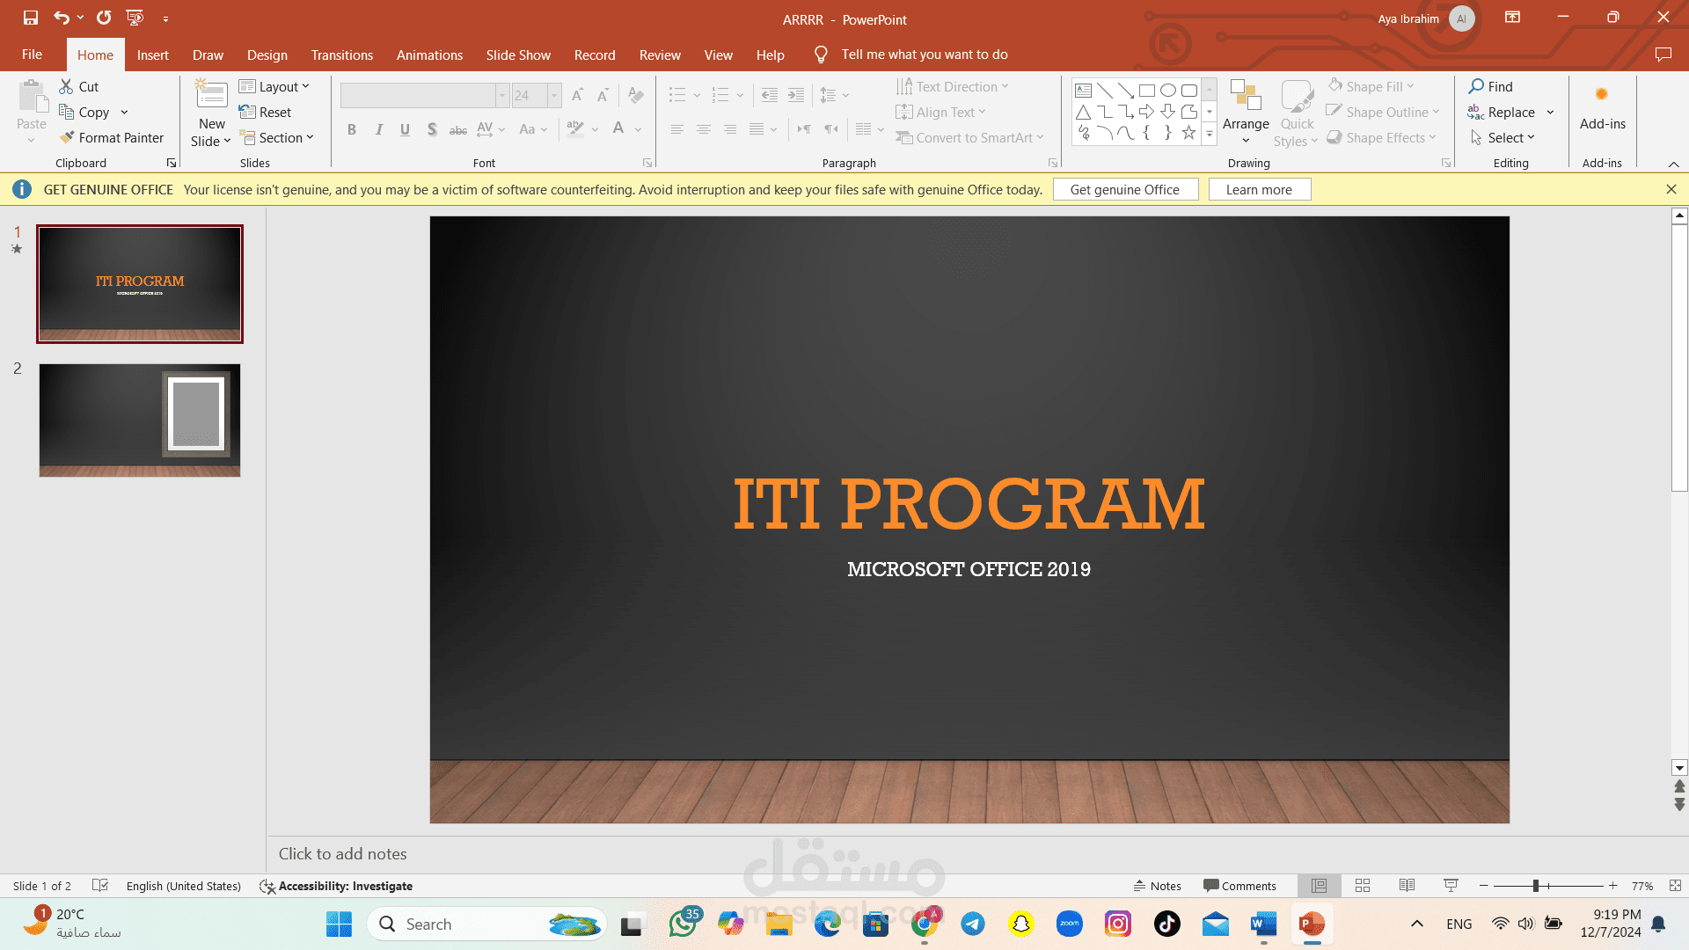Expand the Replace dropdown arrow
The image size is (1689, 950).
pyautogui.click(x=1550, y=112)
